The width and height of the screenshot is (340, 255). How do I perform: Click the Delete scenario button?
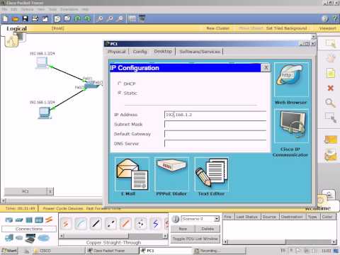click(x=208, y=229)
